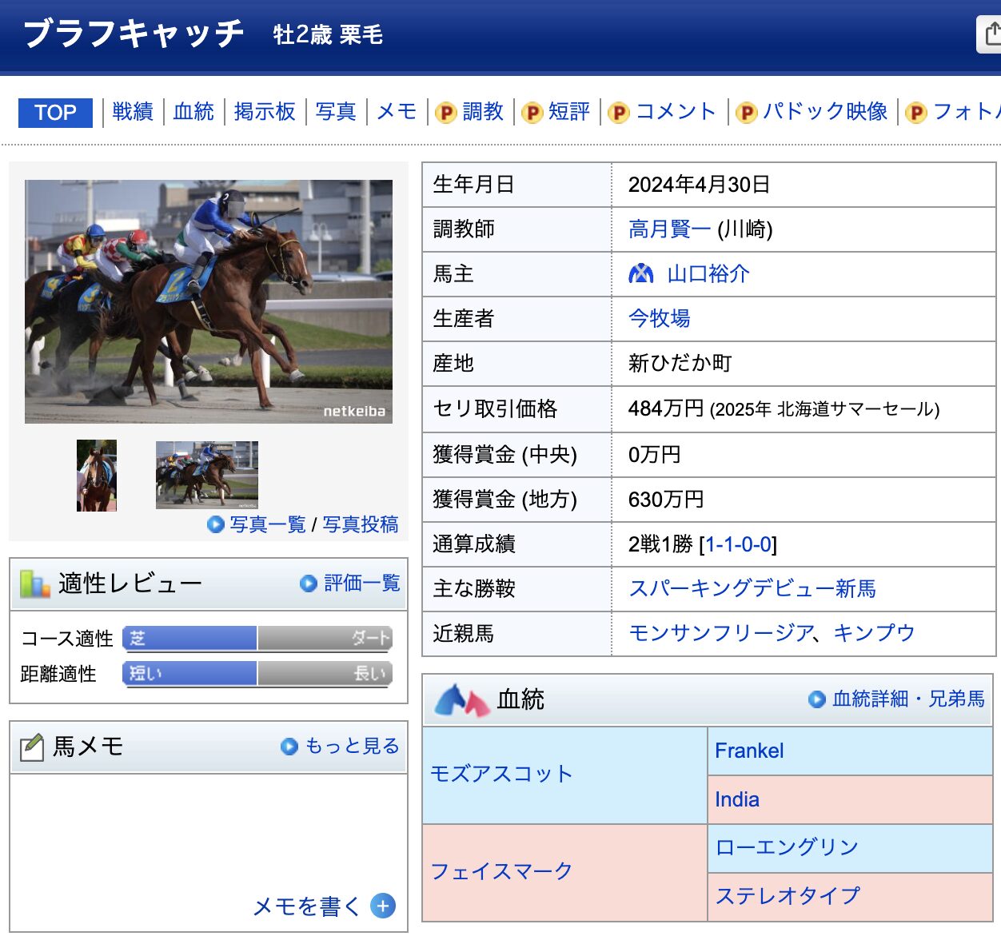The image size is (1001, 940).
Task: Open the share icon in header
Action: tap(990, 34)
